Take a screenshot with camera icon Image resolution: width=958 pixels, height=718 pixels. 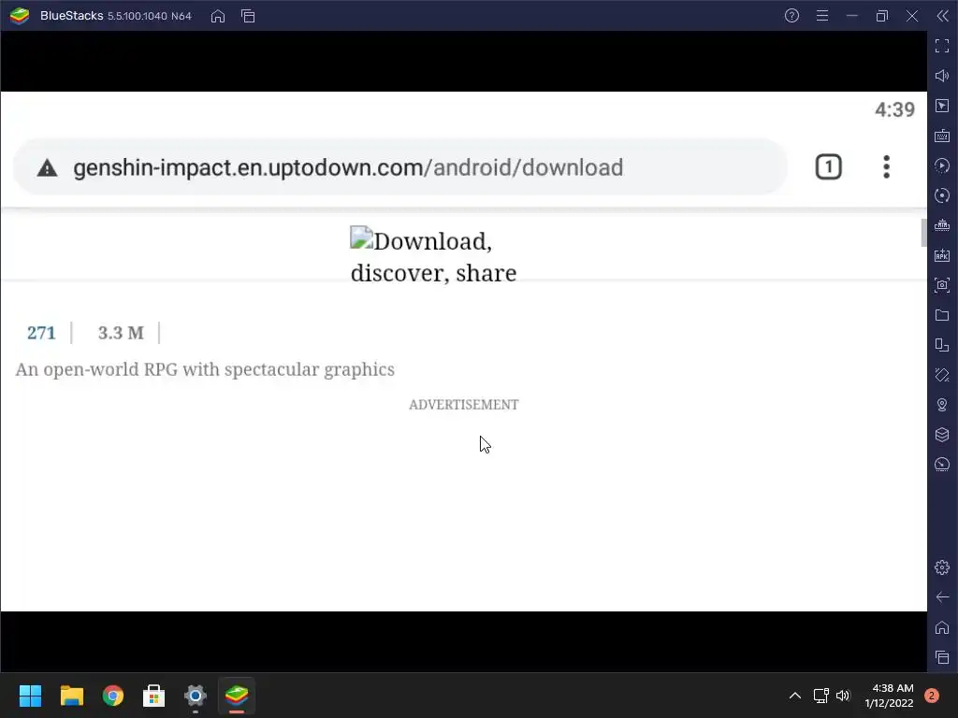(x=942, y=285)
